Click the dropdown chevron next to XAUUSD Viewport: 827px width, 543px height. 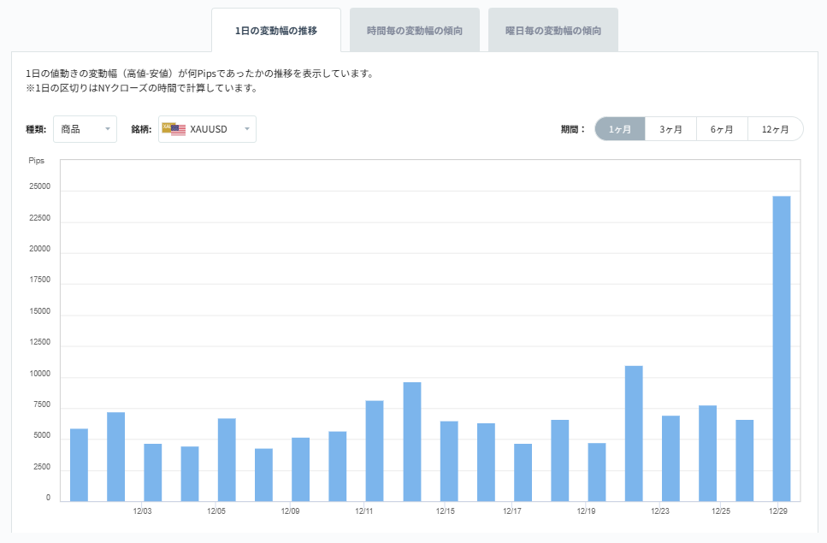(x=246, y=129)
